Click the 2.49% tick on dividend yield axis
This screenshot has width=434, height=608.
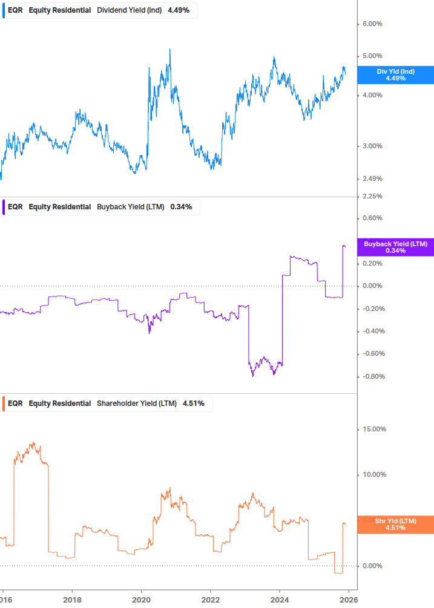click(x=372, y=178)
